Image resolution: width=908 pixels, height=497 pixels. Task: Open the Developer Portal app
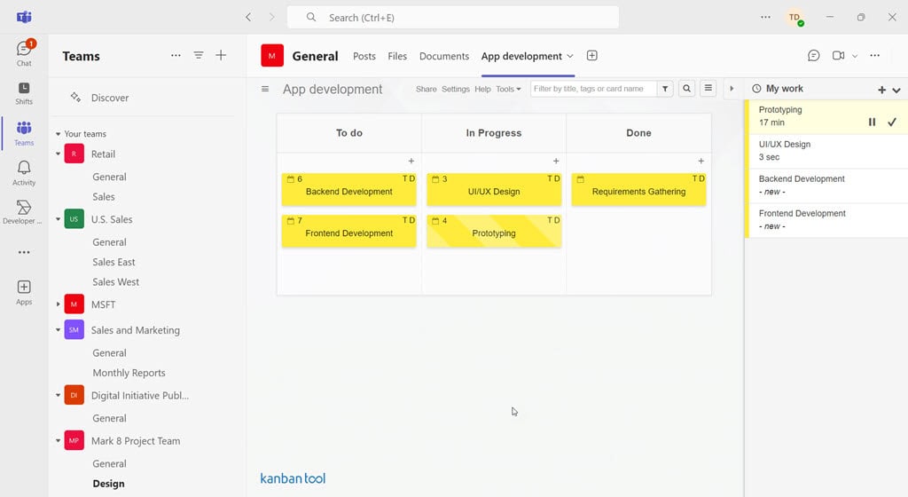pos(24,212)
